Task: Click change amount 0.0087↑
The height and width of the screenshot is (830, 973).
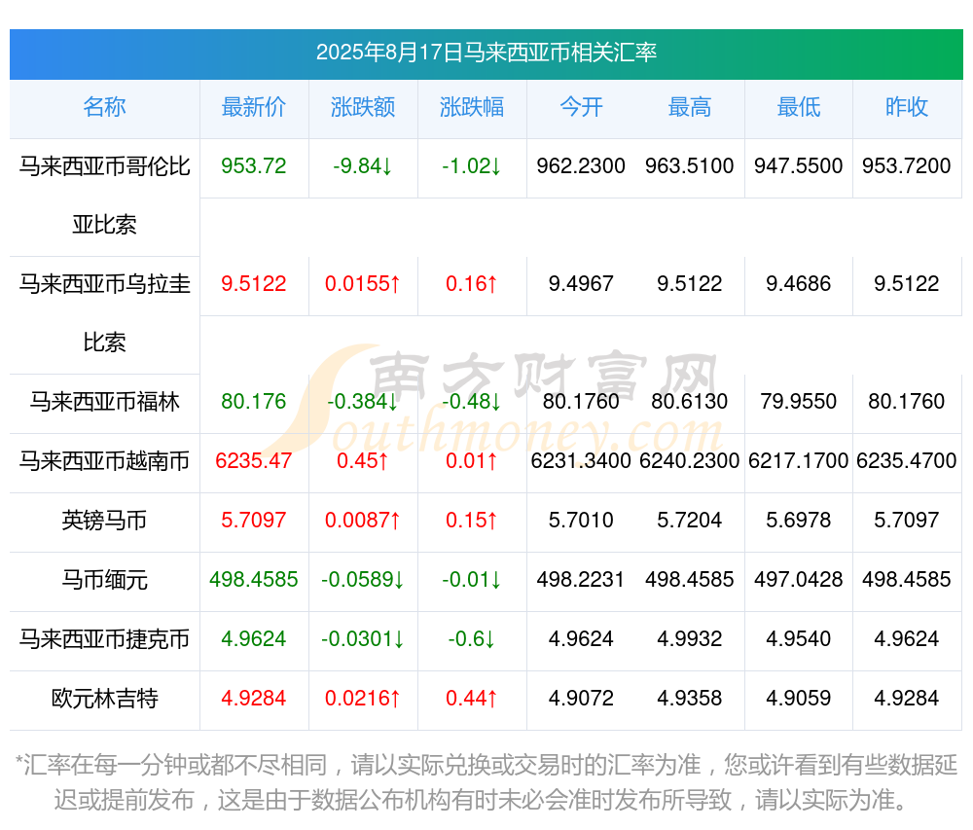Action: pos(363,520)
